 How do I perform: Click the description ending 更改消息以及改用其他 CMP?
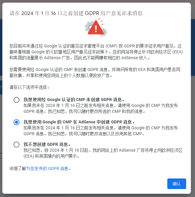tap(100, 131)
